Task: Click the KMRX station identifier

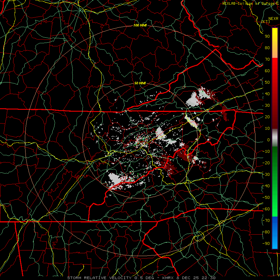Action: [168, 278]
